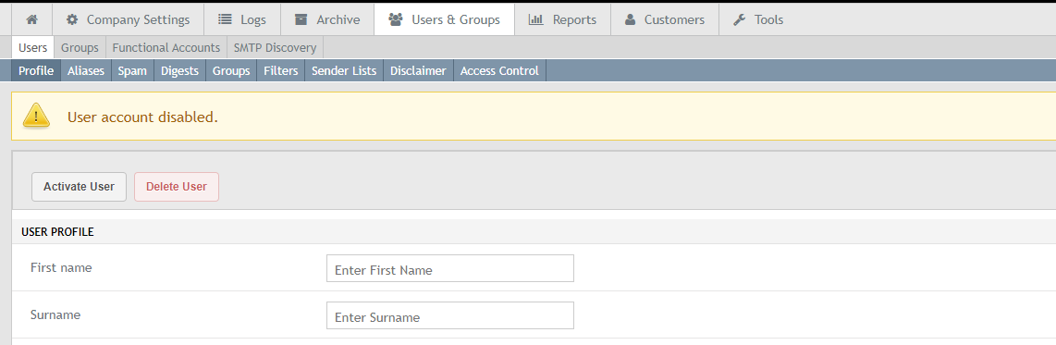
Task: Click the list icon beside Logs
Action: 225,19
